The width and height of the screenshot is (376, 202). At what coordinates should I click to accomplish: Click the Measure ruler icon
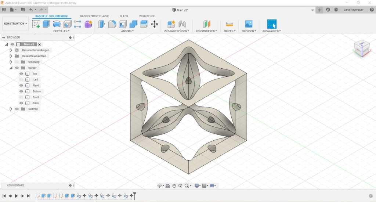[229, 24]
